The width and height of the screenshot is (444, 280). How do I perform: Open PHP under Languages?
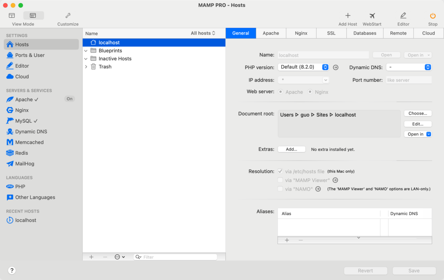[41, 187]
